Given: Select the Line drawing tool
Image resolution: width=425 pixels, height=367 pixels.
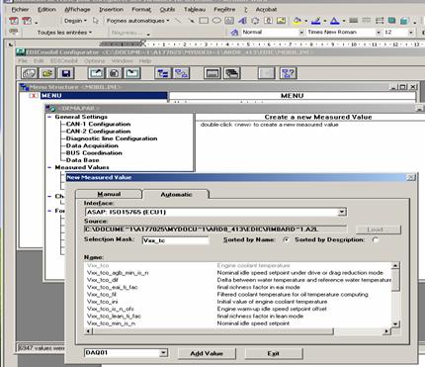Looking at the screenshot, I should [178, 21].
